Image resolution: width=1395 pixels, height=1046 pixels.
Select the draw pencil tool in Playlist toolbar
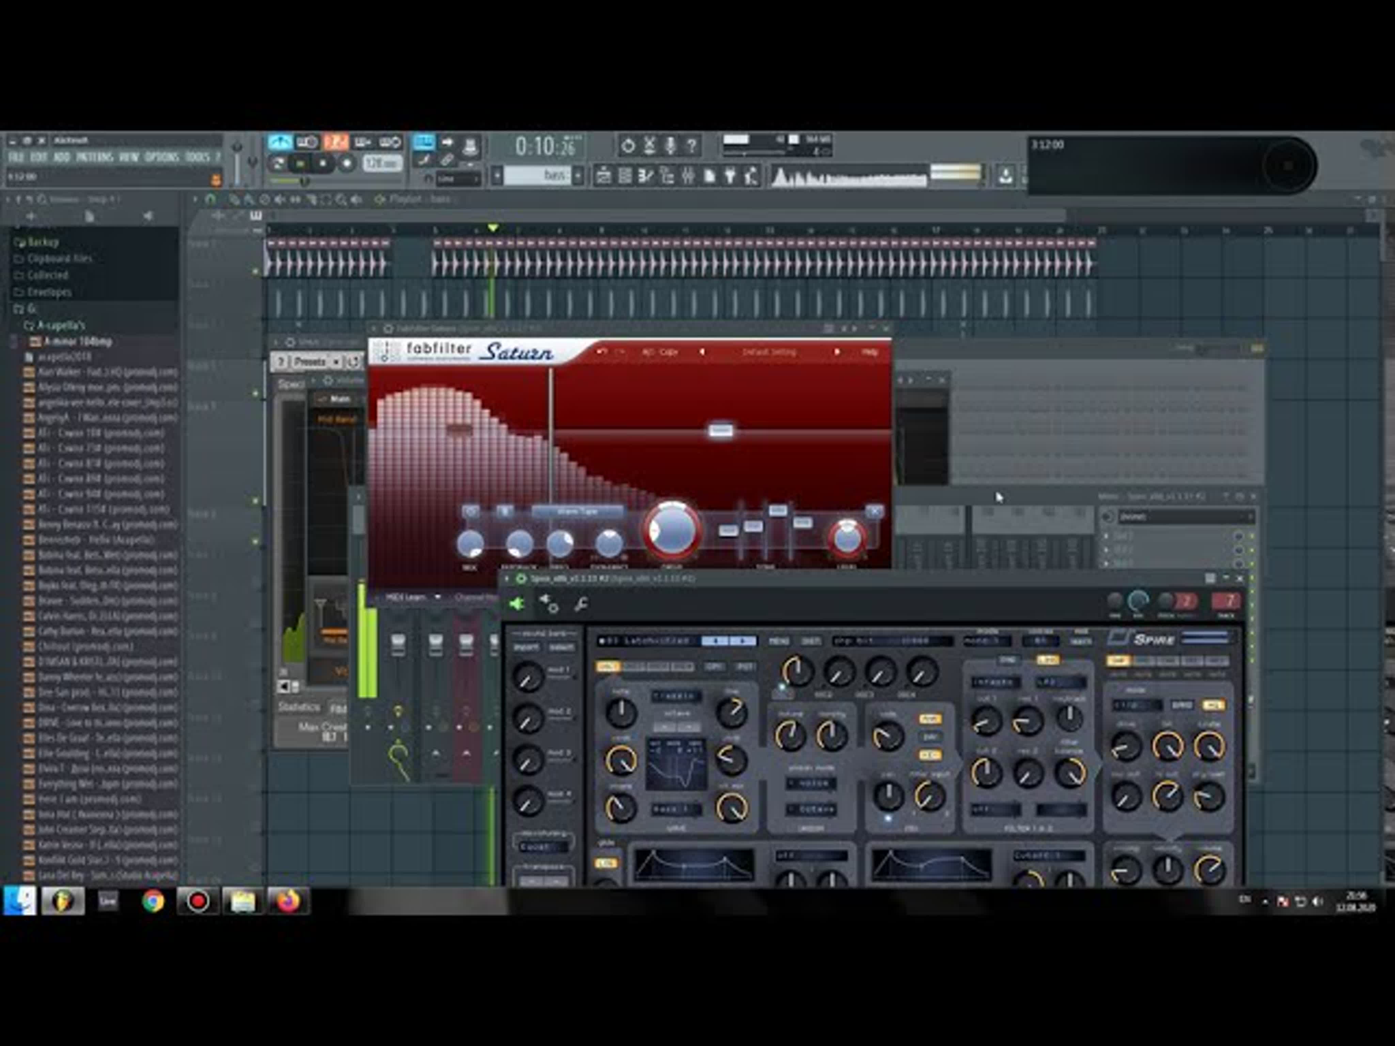tap(234, 200)
